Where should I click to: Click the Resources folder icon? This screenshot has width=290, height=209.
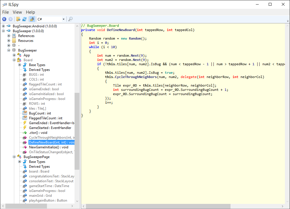coord(14,40)
